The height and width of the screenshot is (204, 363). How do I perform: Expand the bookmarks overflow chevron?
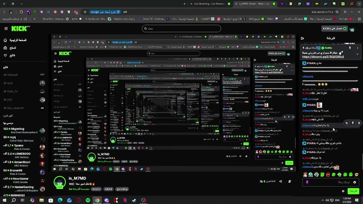(x=34, y=19)
